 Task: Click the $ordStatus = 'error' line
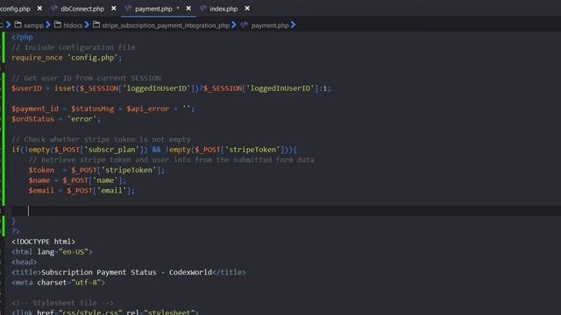tap(56, 119)
